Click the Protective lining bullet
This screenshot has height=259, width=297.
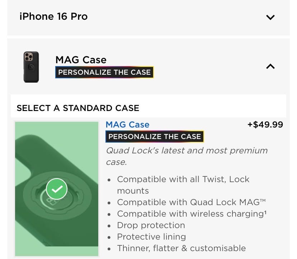[151, 237]
